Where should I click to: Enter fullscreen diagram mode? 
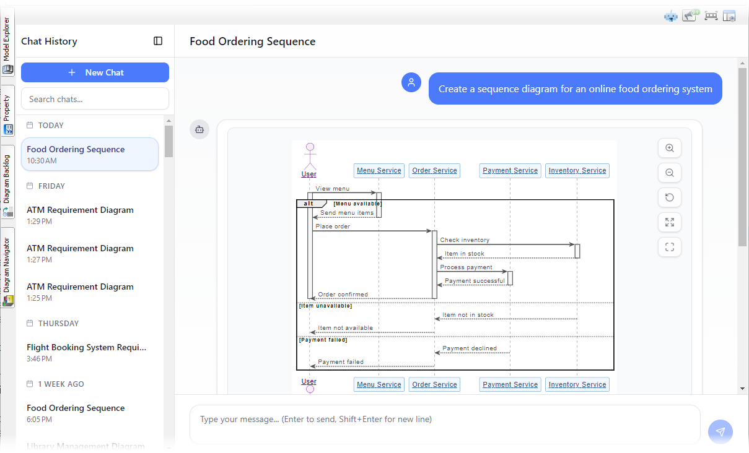coord(669,247)
